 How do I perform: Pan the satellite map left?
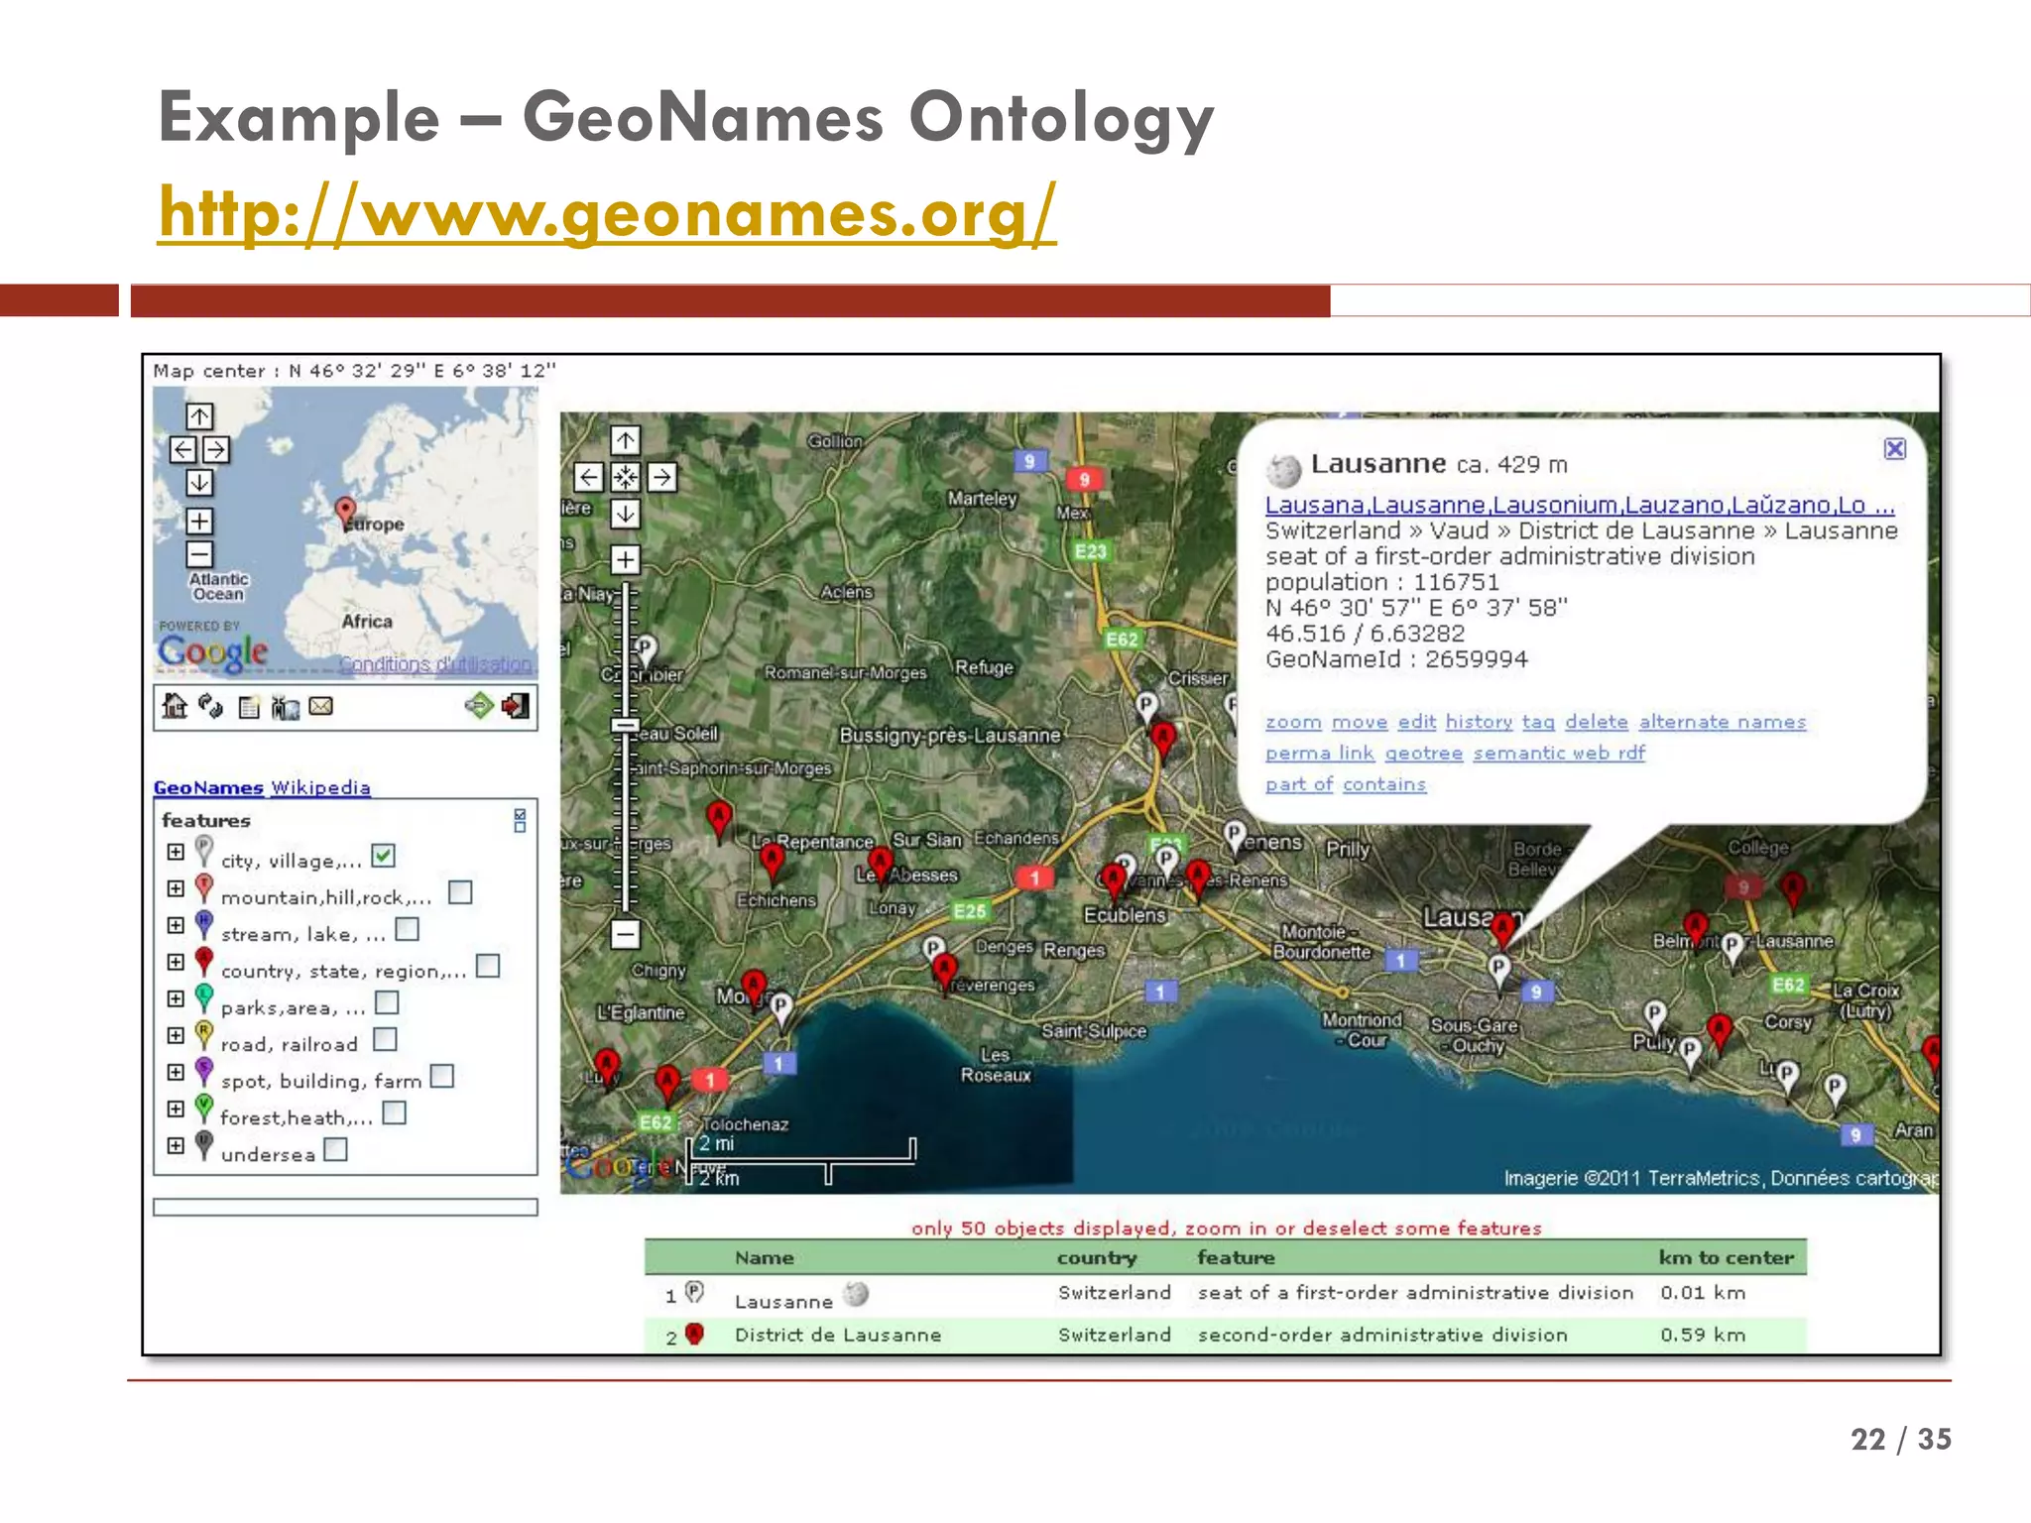588,478
